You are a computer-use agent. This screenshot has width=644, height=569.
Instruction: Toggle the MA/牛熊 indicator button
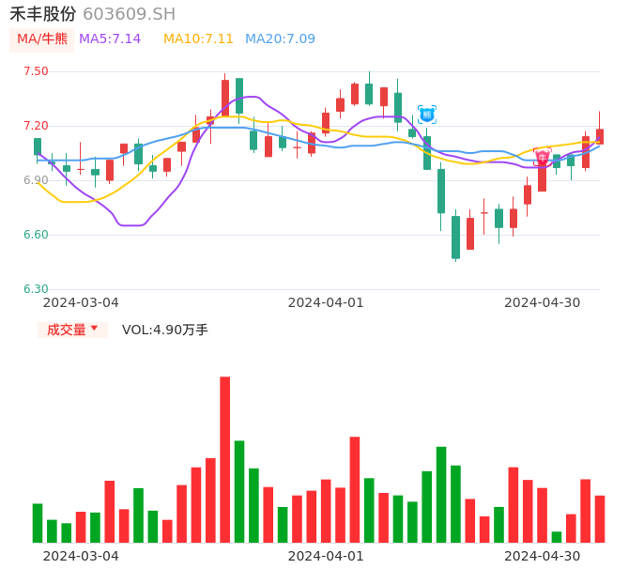point(41,38)
